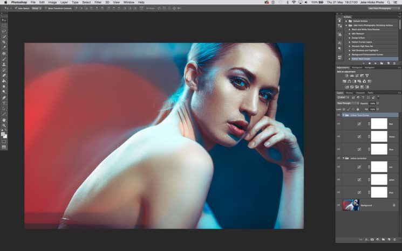
Task: Switch to the Histogram tab
Action: point(357,67)
